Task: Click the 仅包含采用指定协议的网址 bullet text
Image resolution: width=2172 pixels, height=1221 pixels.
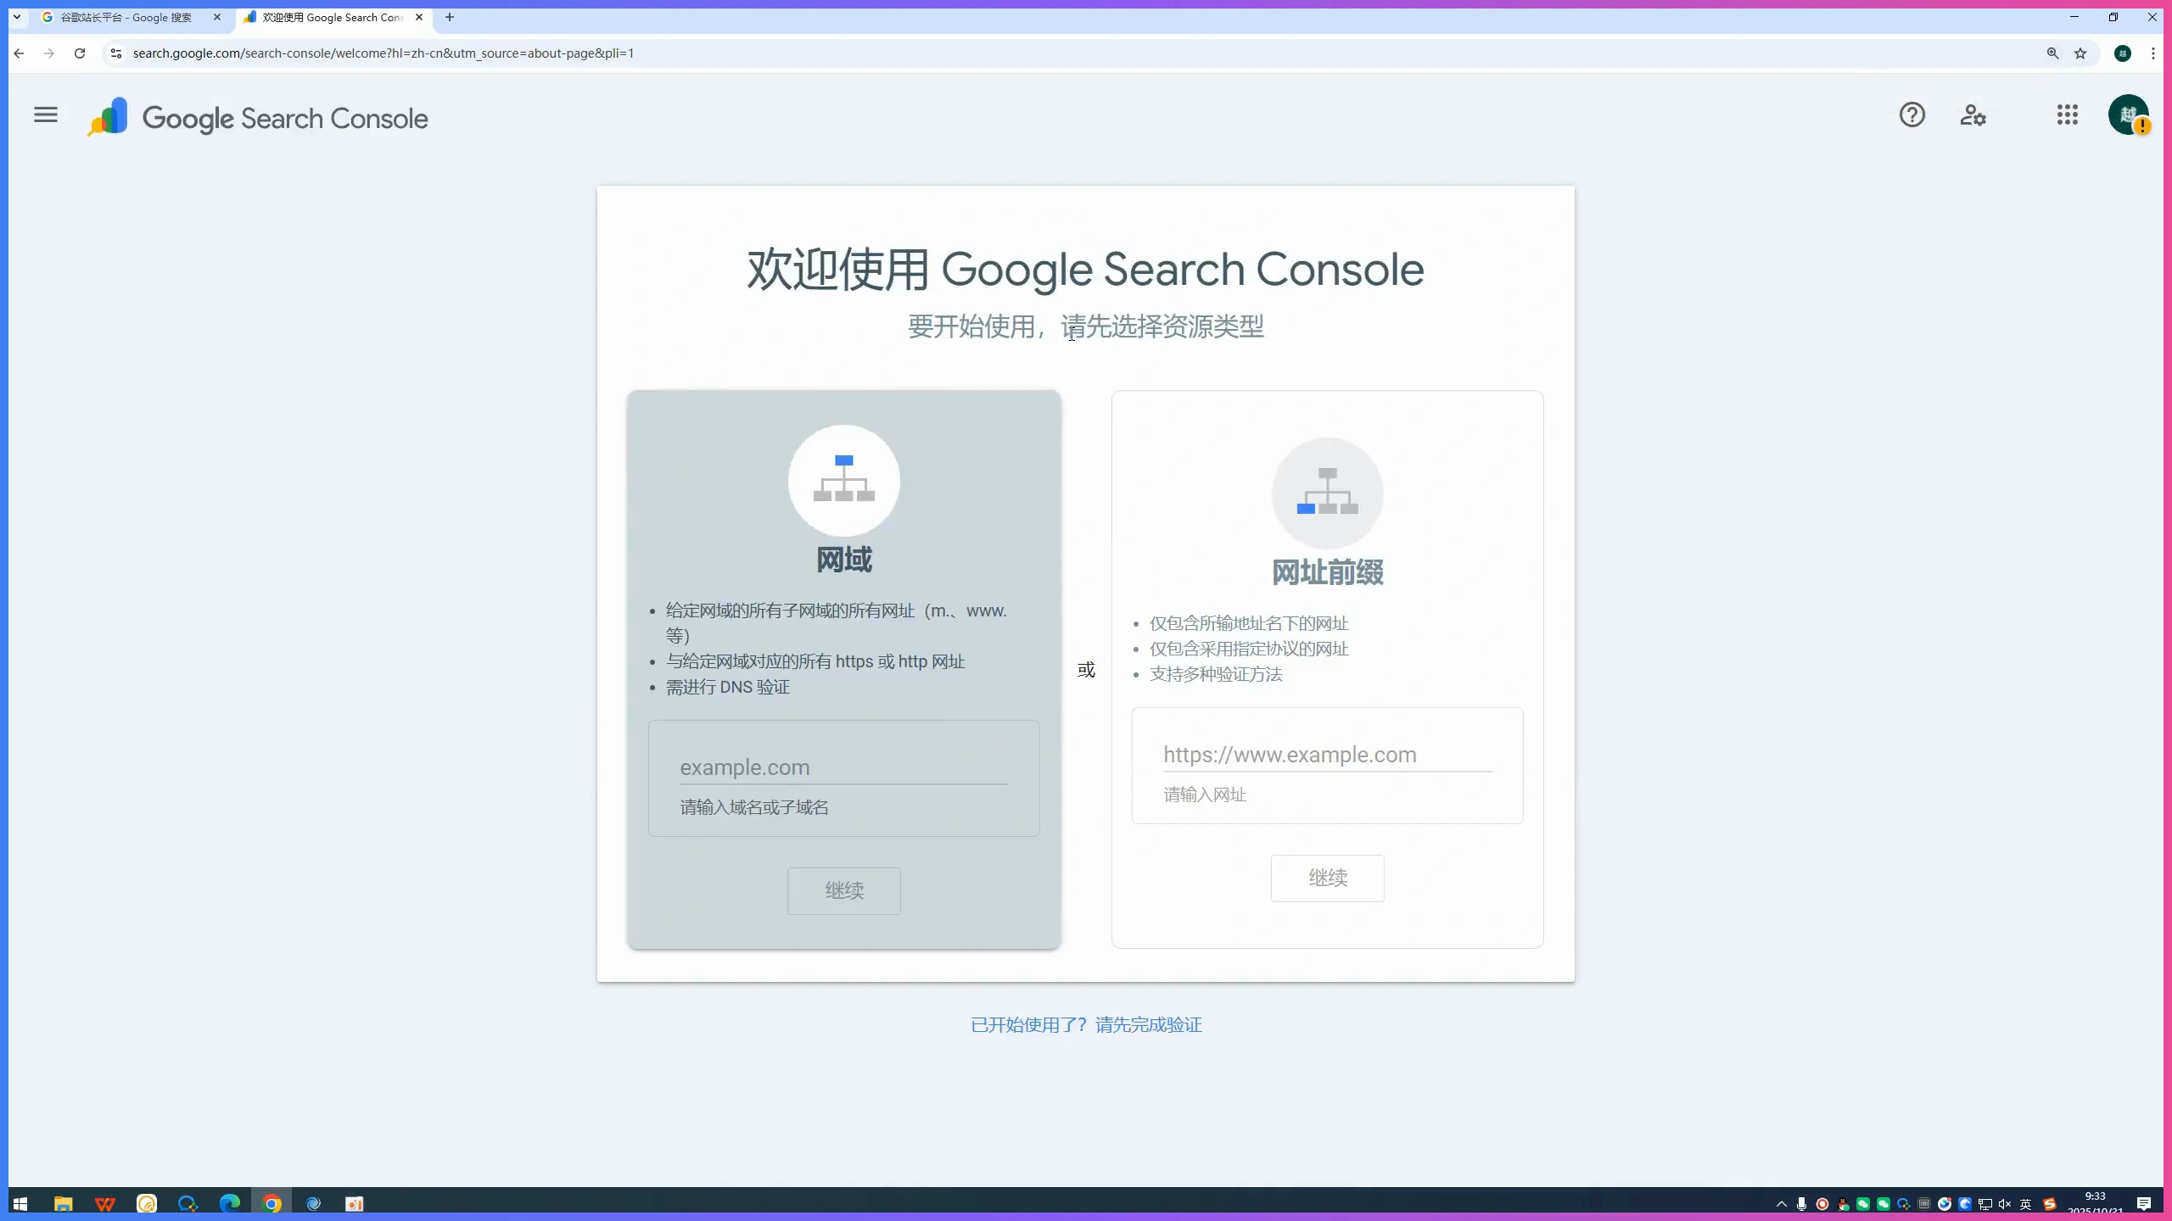Action: click(x=1249, y=649)
